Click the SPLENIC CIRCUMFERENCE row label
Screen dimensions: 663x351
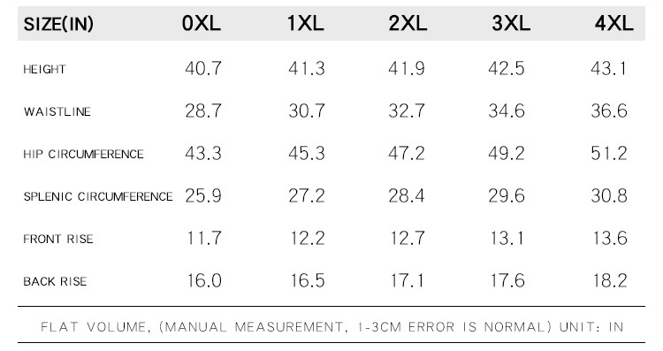(98, 196)
